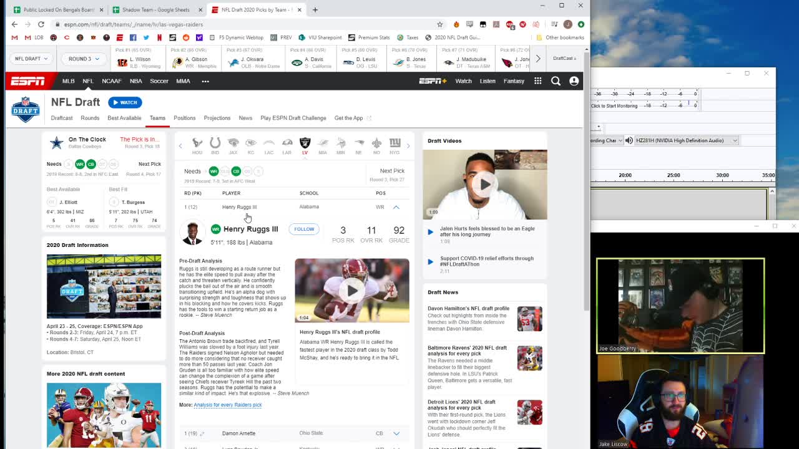Collapse the Henry Ruggs III row
The width and height of the screenshot is (799, 449).
click(396, 207)
